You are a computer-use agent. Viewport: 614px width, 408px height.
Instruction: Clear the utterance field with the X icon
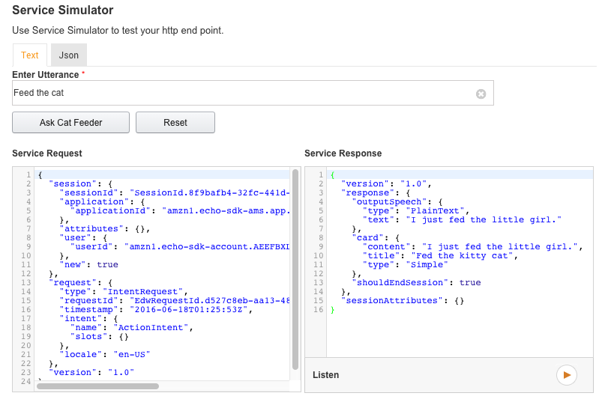[x=481, y=94]
